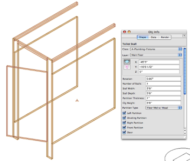This screenshot has height=161, width=190.
Task: Open the Render tab
Action: point(165,37)
